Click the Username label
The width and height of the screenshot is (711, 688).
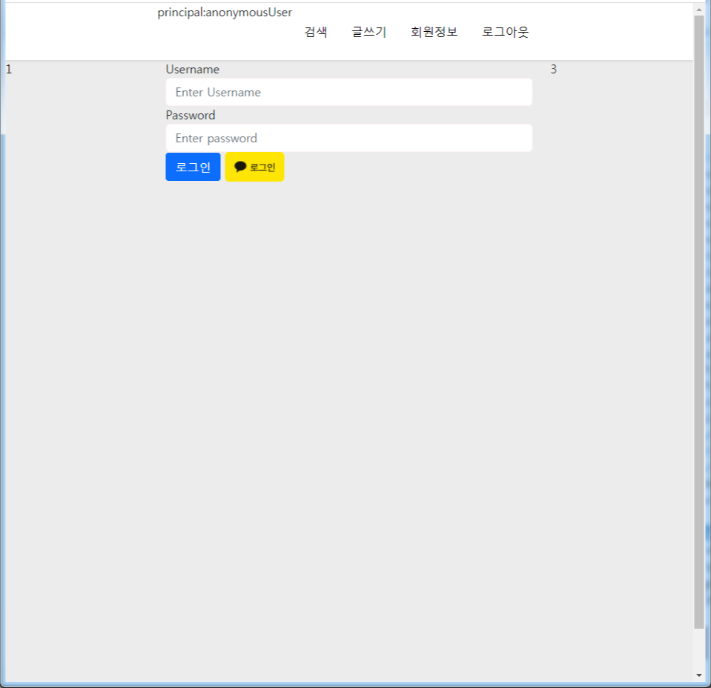pyautogui.click(x=193, y=70)
